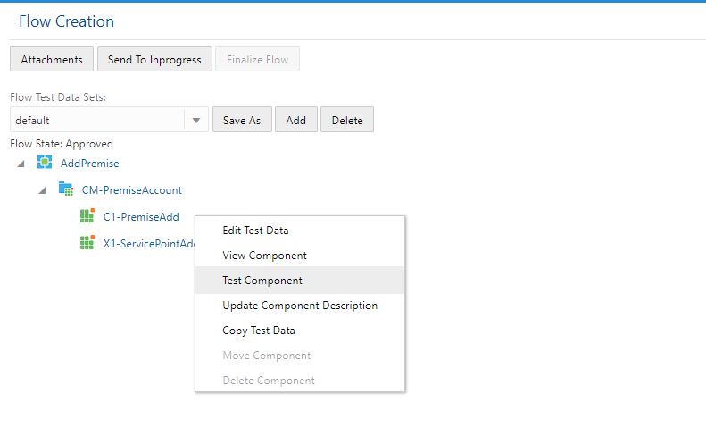Pick Copy Test Data menu item
This screenshot has width=706, height=436.
pyautogui.click(x=259, y=331)
